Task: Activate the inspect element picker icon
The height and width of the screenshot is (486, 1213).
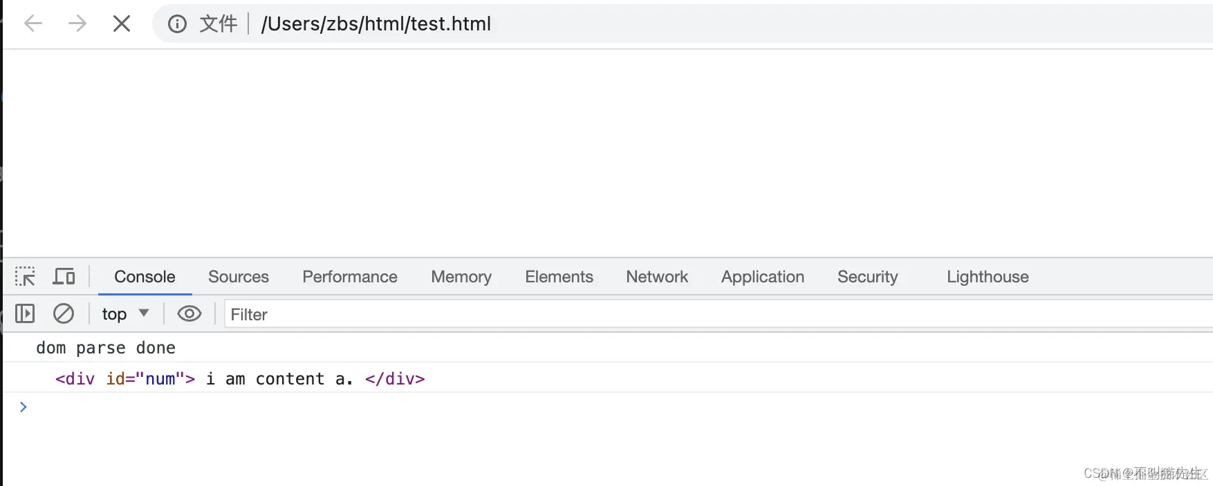Action: (25, 277)
